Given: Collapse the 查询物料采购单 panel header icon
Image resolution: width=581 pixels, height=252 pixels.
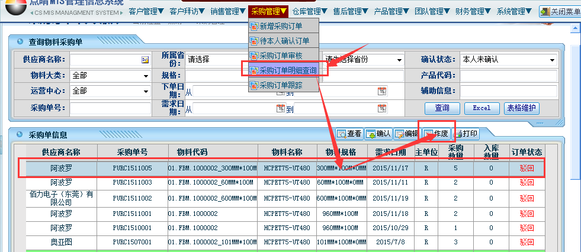Looking at the screenshot, I should coord(20,42).
